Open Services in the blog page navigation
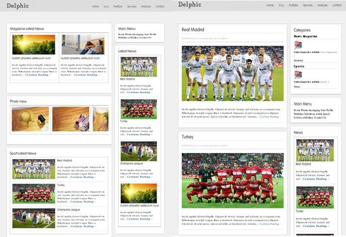 pyautogui.click(x=308, y=5)
